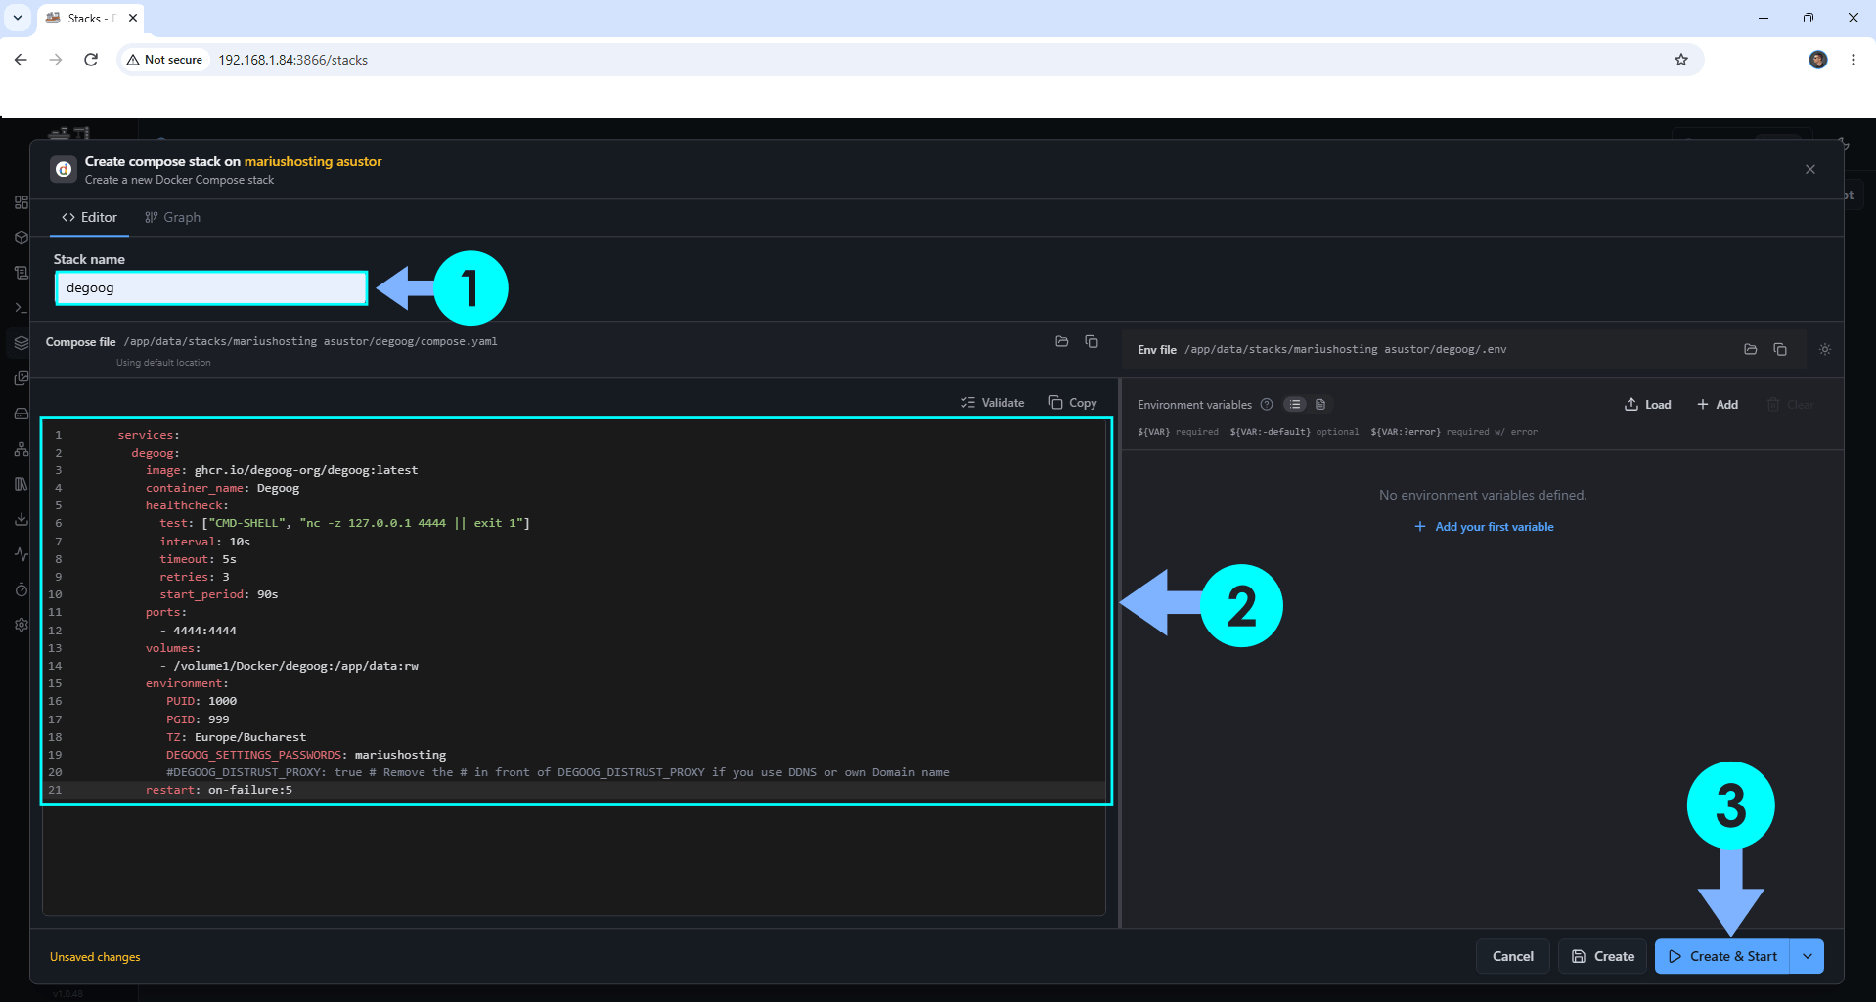Load environment variables from file

coord(1648,404)
